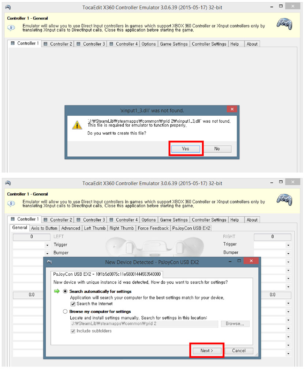Click No in the xinput1_3.dll dialog
Image resolution: width=306 pixels, height=369 pixels.
[217, 149]
